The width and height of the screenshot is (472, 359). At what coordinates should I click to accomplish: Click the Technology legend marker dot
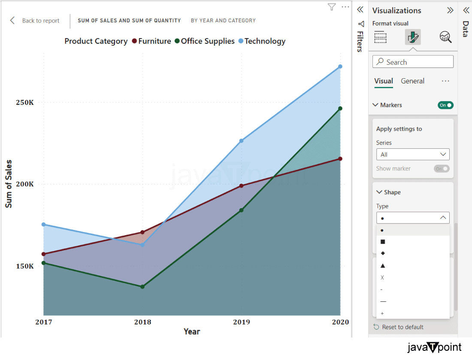pyautogui.click(x=241, y=41)
